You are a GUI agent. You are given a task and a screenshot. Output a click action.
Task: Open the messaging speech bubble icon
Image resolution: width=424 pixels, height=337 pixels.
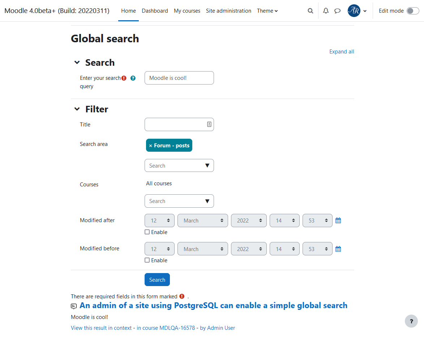coord(337,11)
